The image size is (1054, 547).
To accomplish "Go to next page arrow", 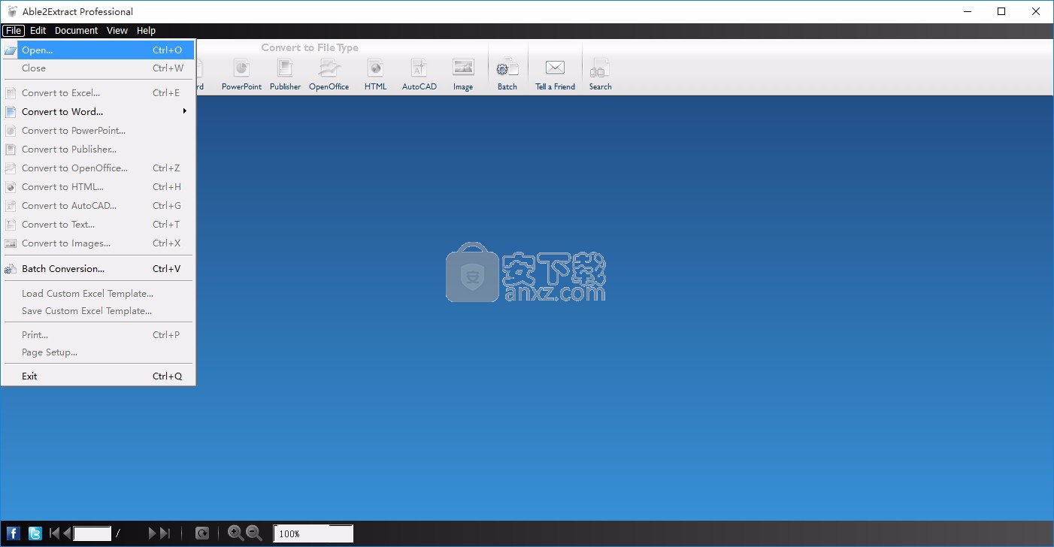I will click(x=153, y=533).
